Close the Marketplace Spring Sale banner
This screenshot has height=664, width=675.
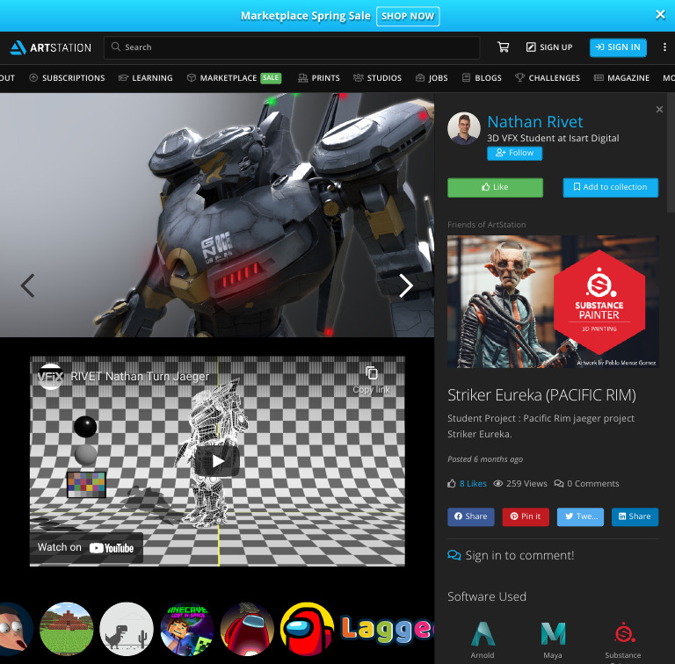tap(660, 15)
